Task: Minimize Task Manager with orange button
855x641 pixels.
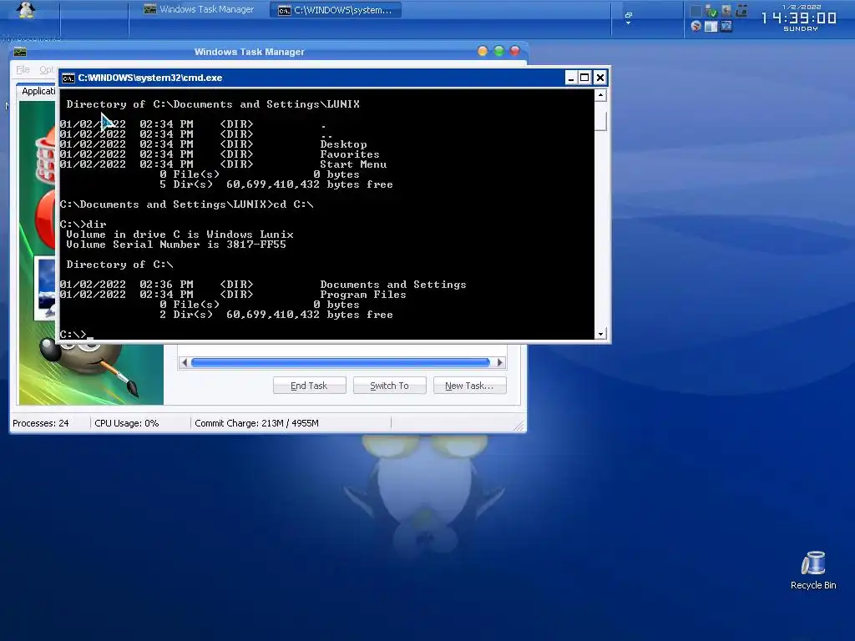Action: [483, 51]
